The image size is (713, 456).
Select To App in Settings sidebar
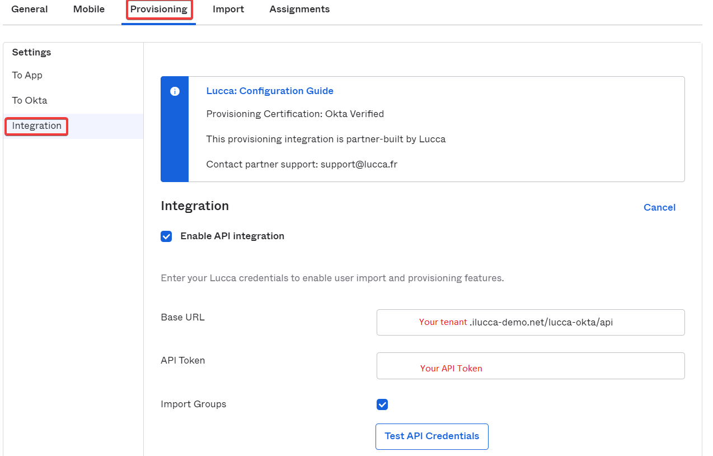[27, 75]
